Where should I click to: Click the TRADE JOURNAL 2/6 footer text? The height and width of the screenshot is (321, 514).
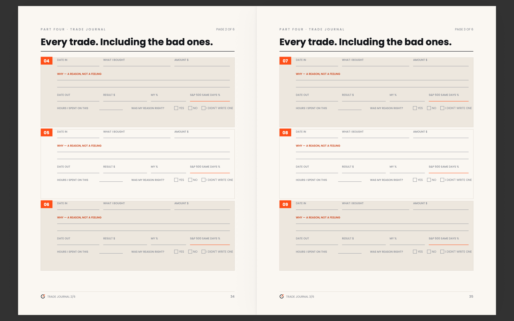[x=61, y=297]
